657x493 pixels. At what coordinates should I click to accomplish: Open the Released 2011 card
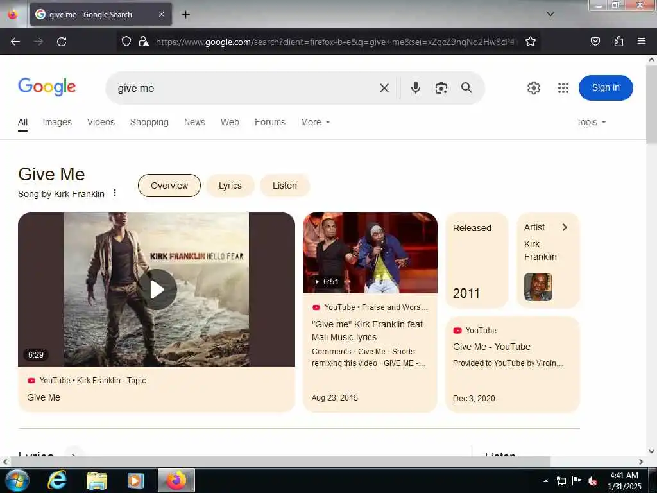477,261
